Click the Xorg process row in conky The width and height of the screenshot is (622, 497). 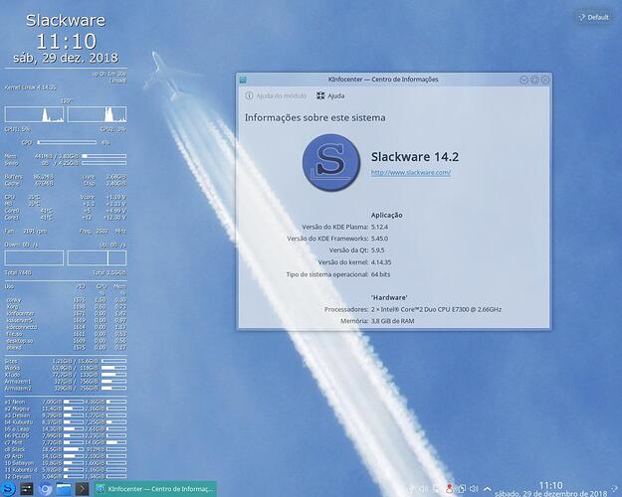pyautogui.click(x=66, y=307)
